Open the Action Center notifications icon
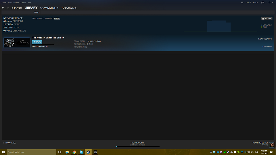The height and width of the screenshot is (155, 276). pos(271,152)
